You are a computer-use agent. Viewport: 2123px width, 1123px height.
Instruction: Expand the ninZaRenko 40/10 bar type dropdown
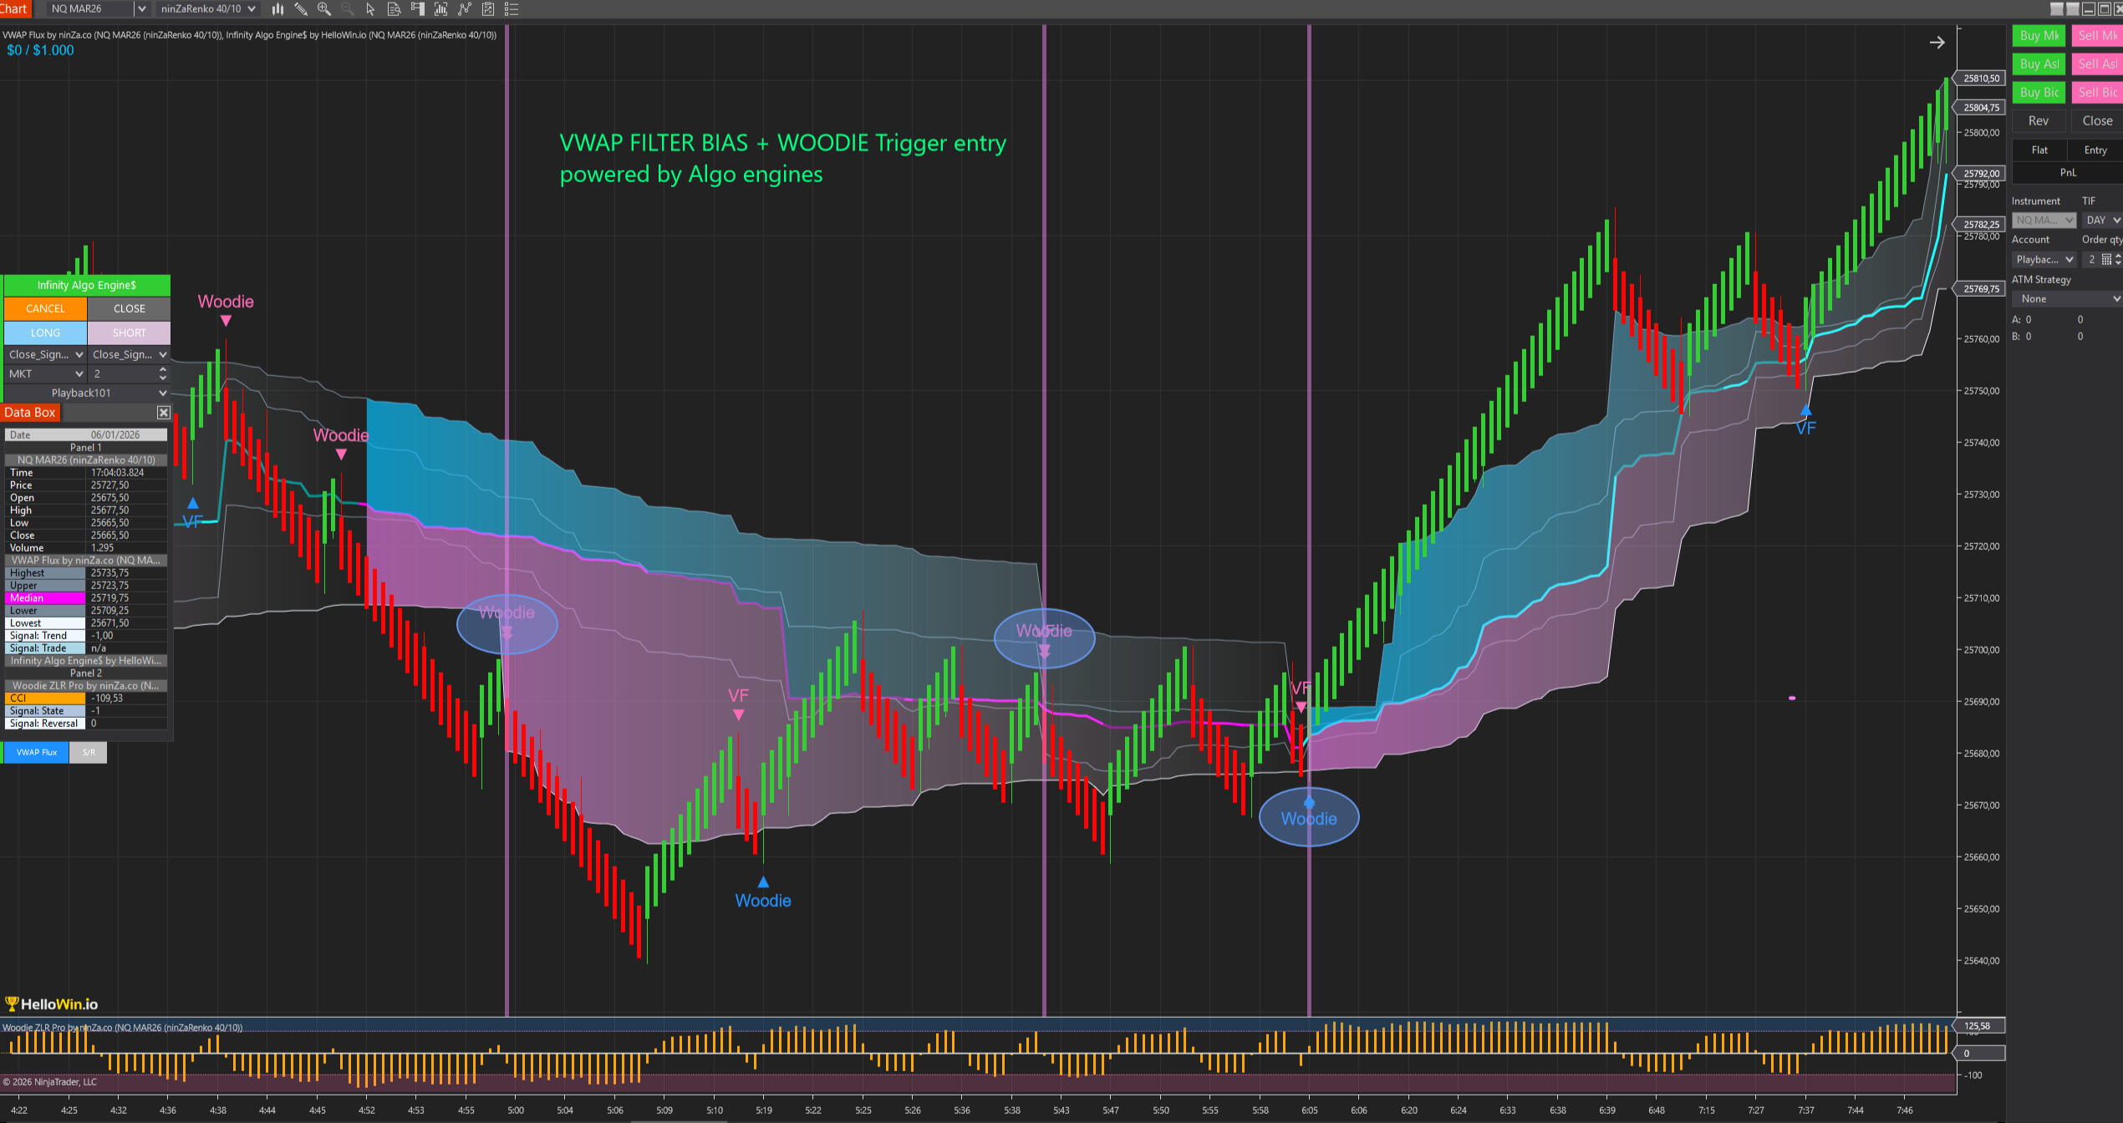click(x=252, y=9)
